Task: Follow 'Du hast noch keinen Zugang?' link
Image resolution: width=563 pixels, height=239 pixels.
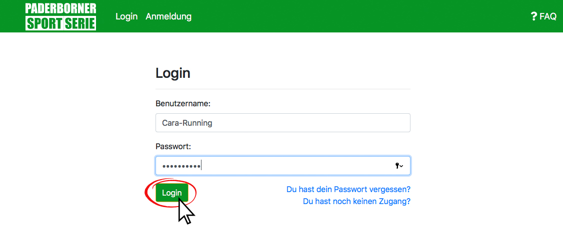Action: point(356,202)
